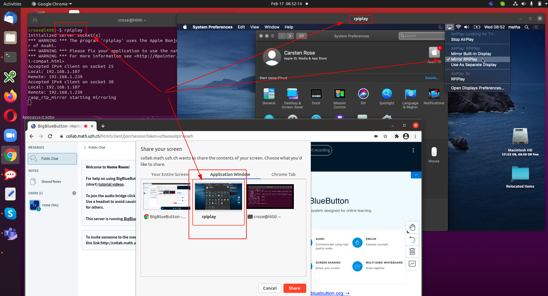
Task: Launch Files manager in the dock
Action: [10, 38]
